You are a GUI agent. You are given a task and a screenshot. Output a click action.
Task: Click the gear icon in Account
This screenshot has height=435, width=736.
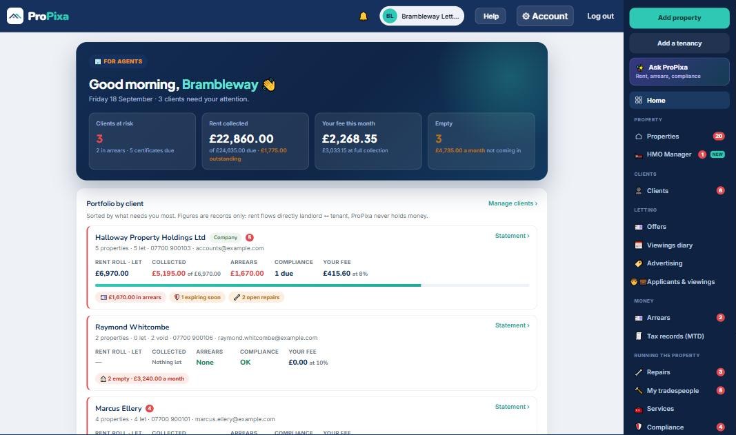526,17
